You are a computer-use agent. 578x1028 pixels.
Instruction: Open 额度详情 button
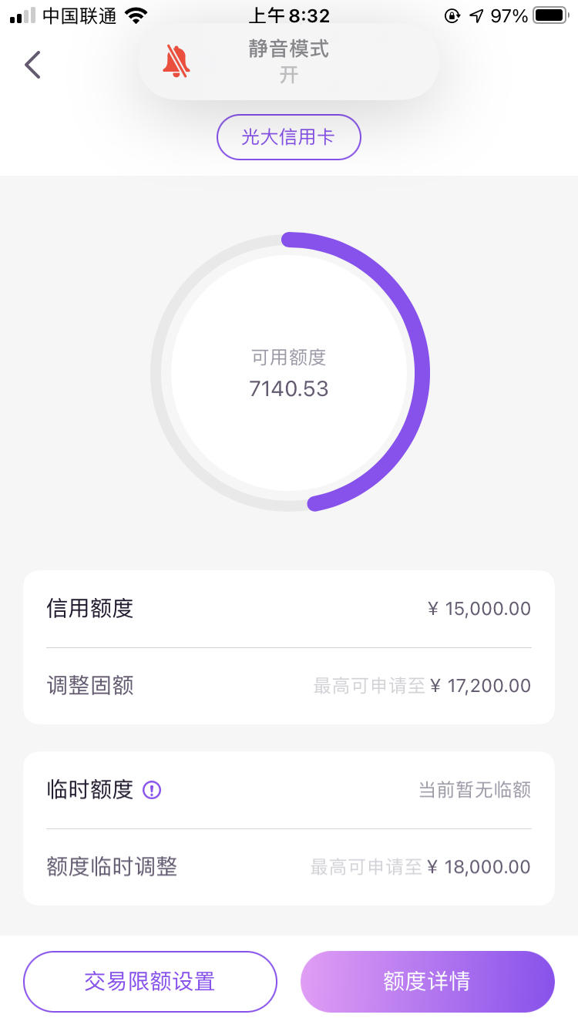tap(428, 981)
